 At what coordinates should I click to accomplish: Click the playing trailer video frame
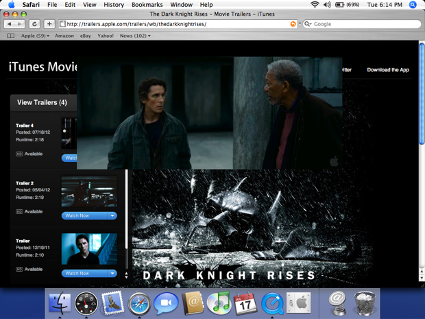[x=209, y=113]
